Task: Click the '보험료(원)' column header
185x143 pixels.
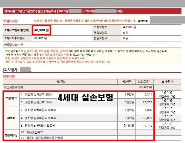Action: click(144, 82)
